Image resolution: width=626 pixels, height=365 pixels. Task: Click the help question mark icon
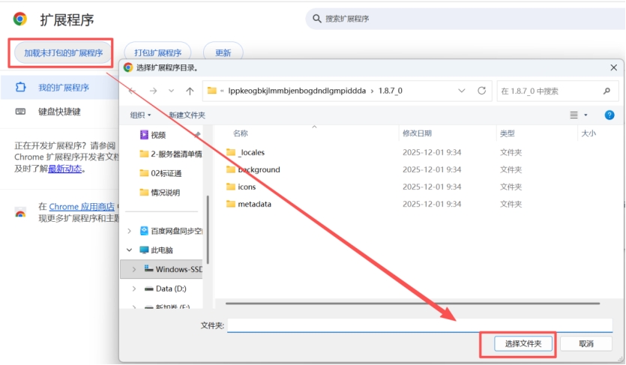[x=610, y=115]
